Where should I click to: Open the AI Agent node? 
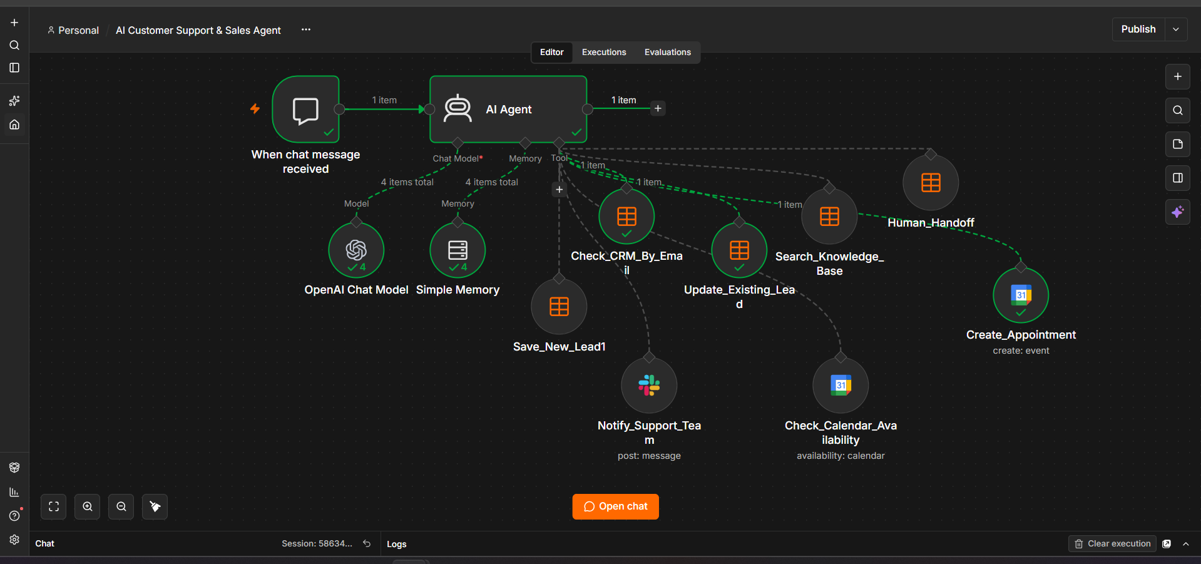pos(508,110)
